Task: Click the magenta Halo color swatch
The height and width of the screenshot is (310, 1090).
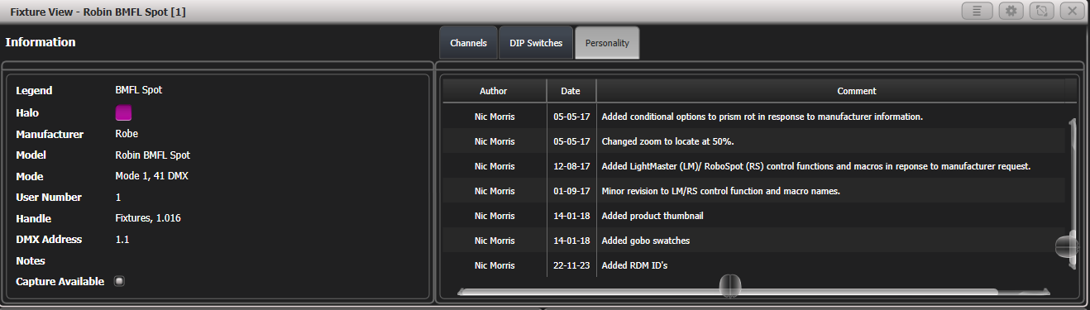Action: pyautogui.click(x=123, y=112)
